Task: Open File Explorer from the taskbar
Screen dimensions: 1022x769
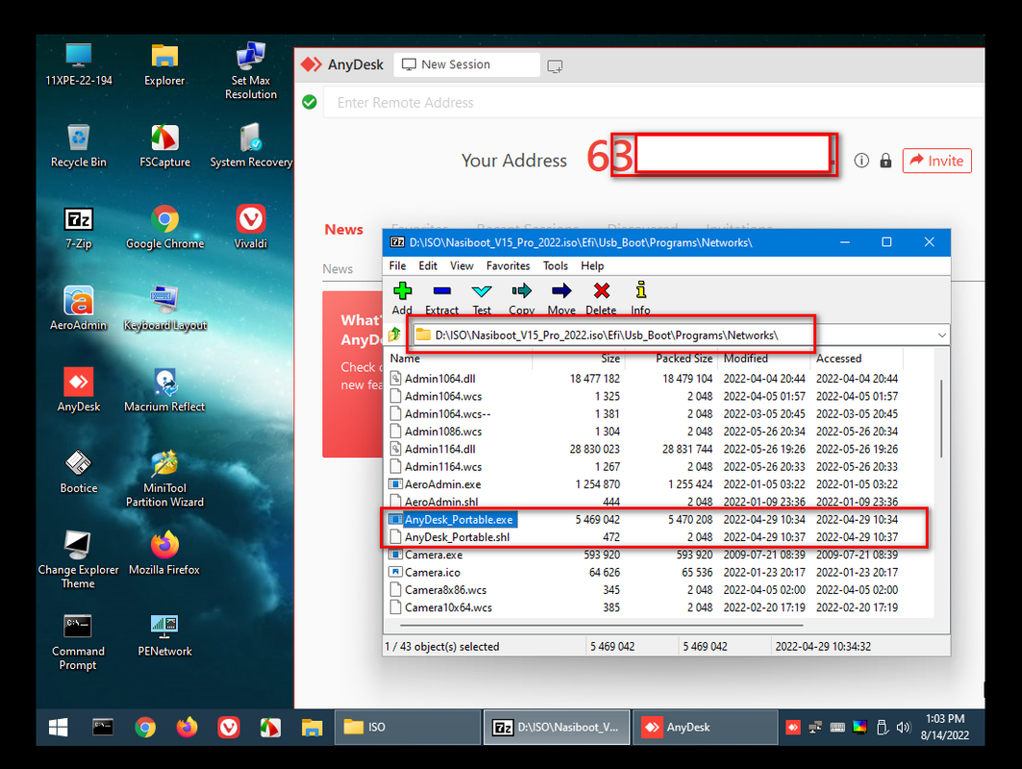Action: (312, 728)
